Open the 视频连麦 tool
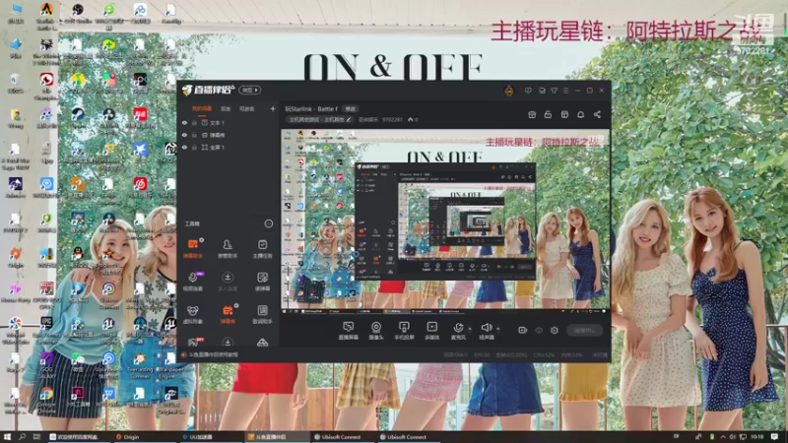The height and width of the screenshot is (443, 788). coord(192,282)
